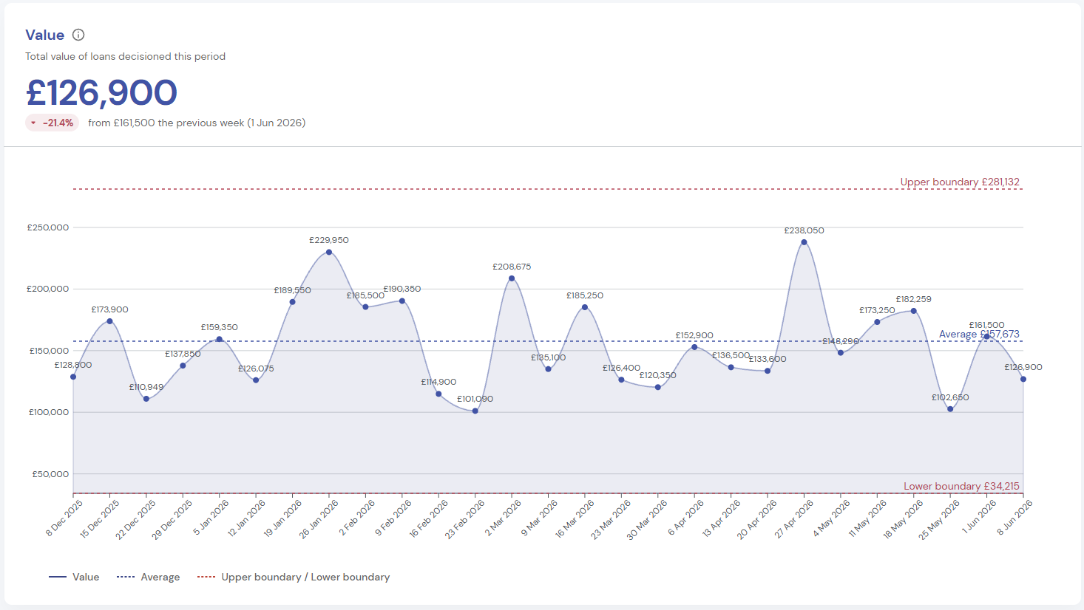The width and height of the screenshot is (1084, 610).
Task: Click the 'Lower boundary £34,215' label
Action: [x=961, y=486]
